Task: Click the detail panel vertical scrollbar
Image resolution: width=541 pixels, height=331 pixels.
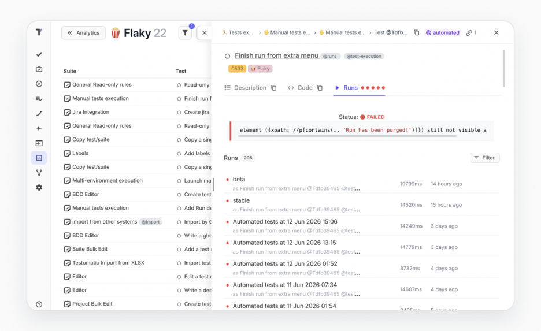Action: 504,68
